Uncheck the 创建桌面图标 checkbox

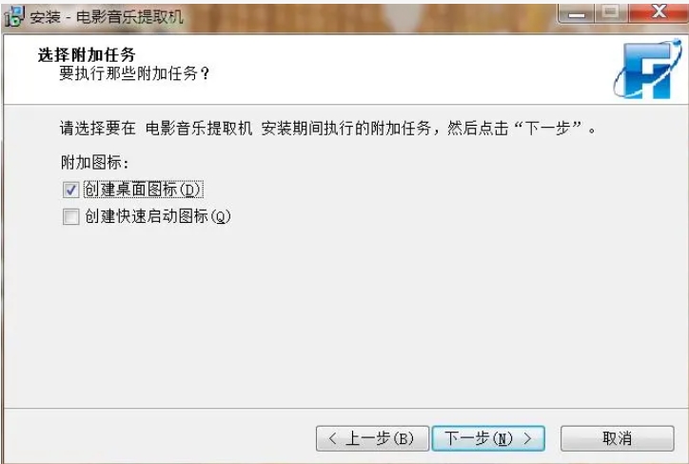tap(70, 190)
